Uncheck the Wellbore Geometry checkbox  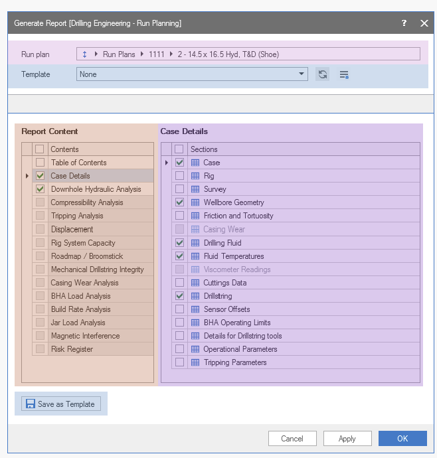179,202
